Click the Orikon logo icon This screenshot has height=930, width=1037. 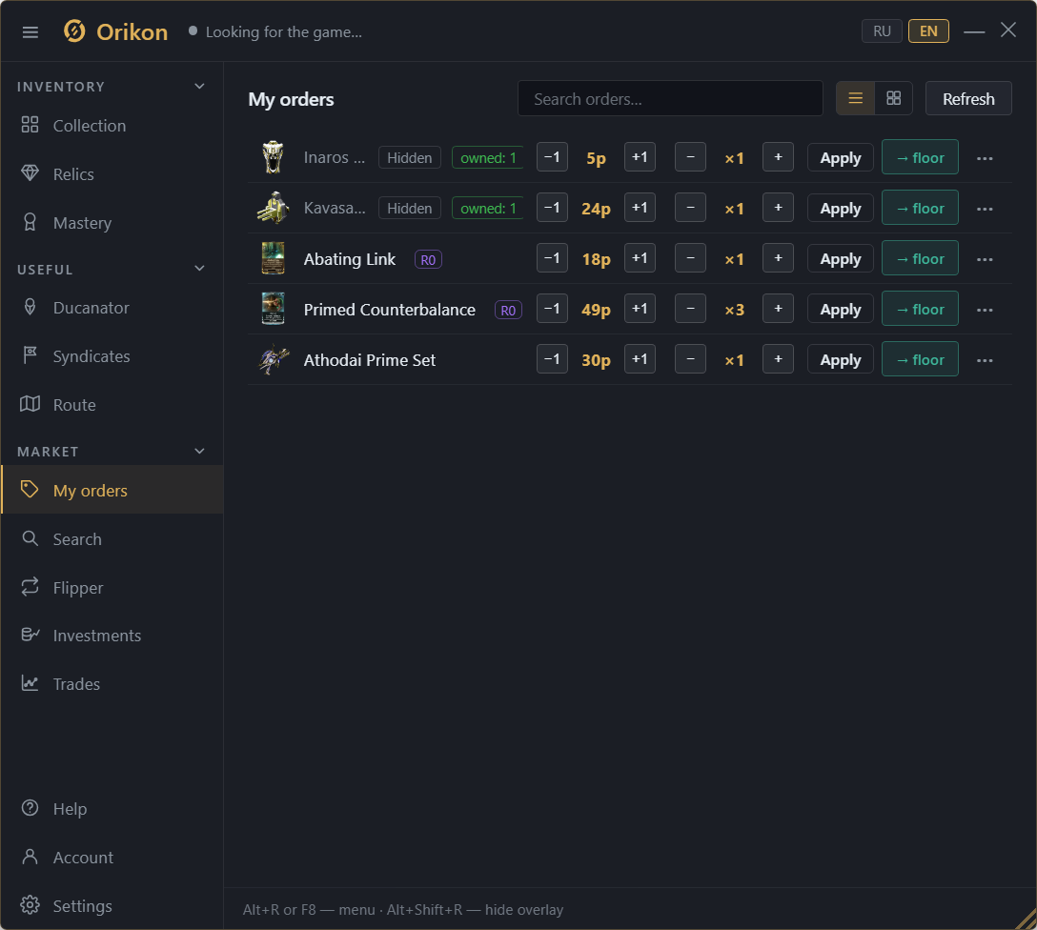[74, 31]
